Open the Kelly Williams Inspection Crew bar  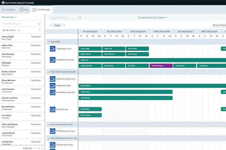click(x=152, y=86)
